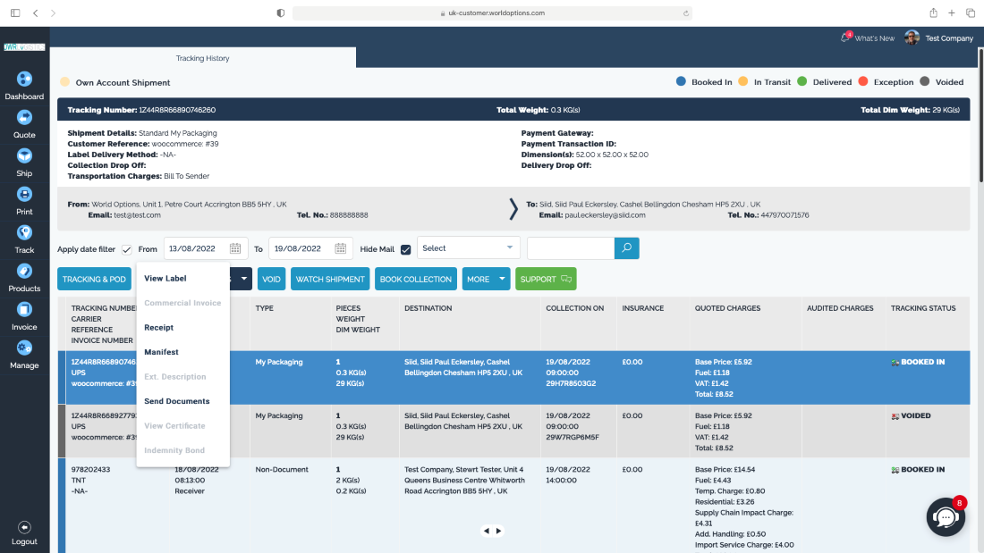The image size is (984, 553).
Task: Click the magnifier search button
Action: (627, 248)
